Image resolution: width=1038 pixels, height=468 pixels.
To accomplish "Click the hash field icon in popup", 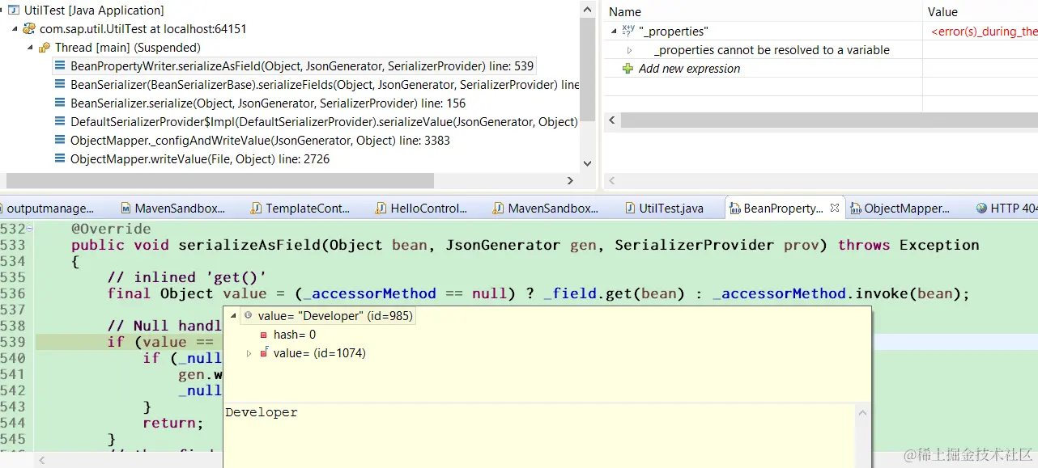I will (x=263, y=335).
